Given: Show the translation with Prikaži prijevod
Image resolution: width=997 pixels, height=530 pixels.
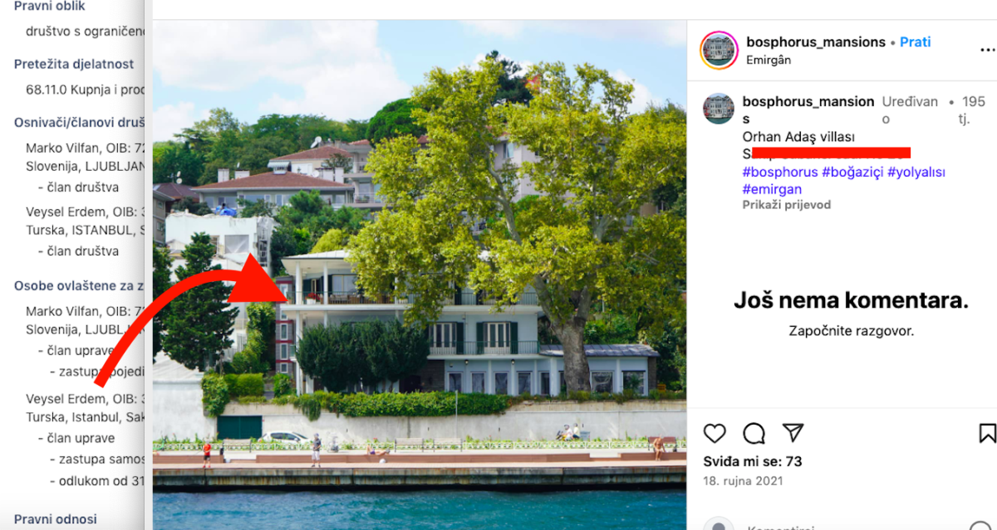Looking at the screenshot, I should coord(786,205).
